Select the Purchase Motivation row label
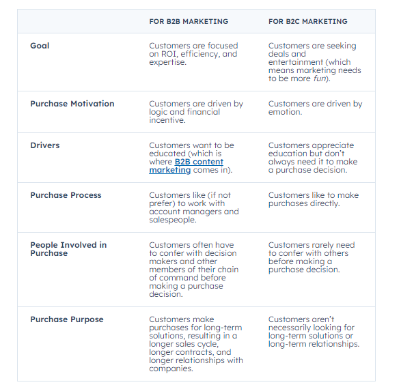 pos(72,104)
